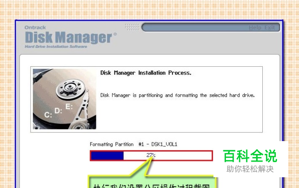Click the 助你轻松解决 subtitle text

point(250,169)
